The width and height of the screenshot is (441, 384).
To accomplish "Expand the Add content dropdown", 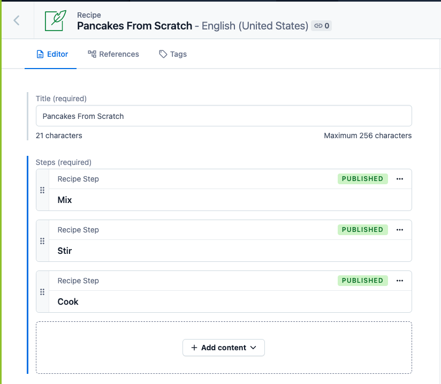I will [224, 348].
